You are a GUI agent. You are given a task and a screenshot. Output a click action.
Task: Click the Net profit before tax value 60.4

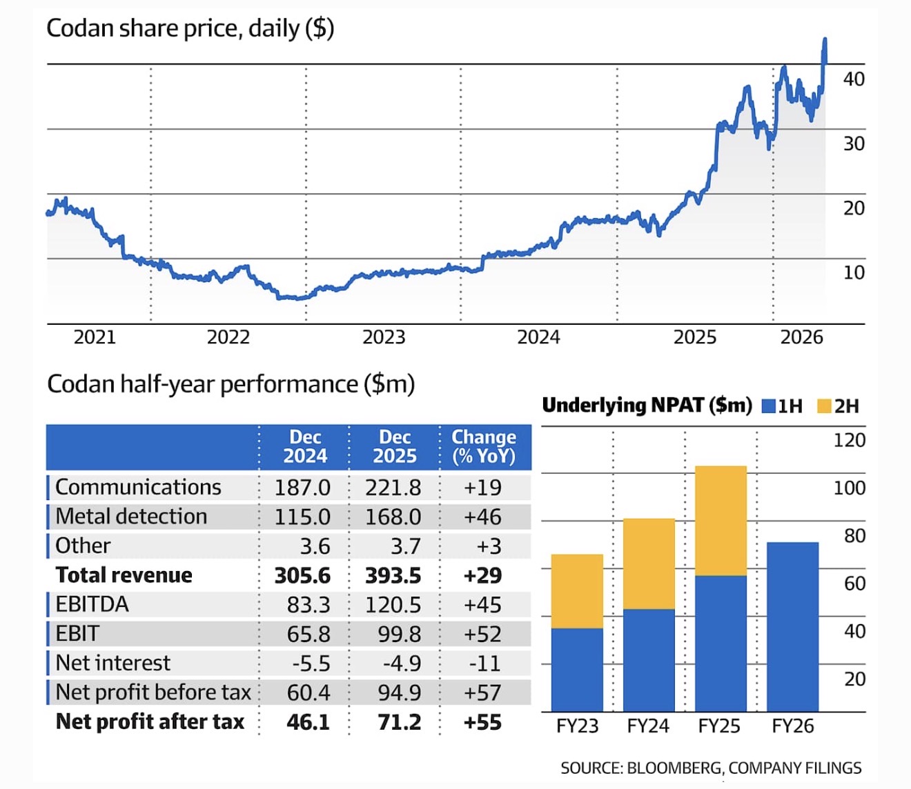pyautogui.click(x=308, y=692)
